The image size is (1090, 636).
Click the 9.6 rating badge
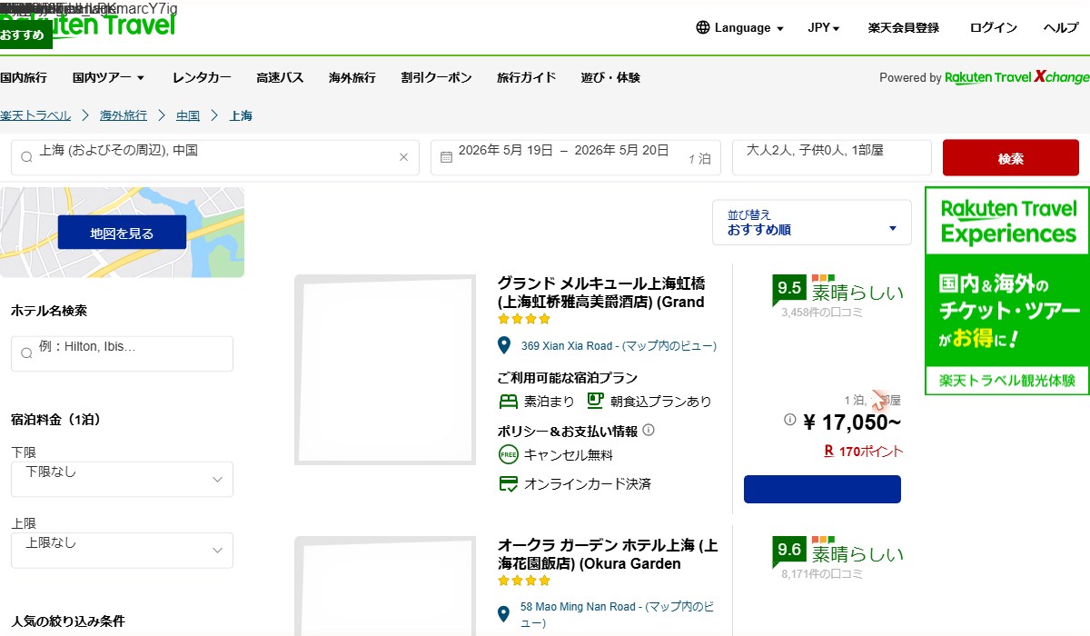click(x=789, y=550)
